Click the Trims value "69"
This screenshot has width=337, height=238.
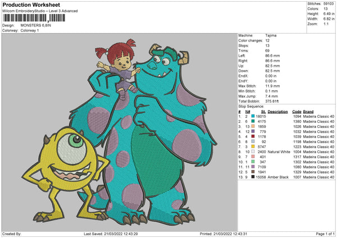click(x=267, y=51)
